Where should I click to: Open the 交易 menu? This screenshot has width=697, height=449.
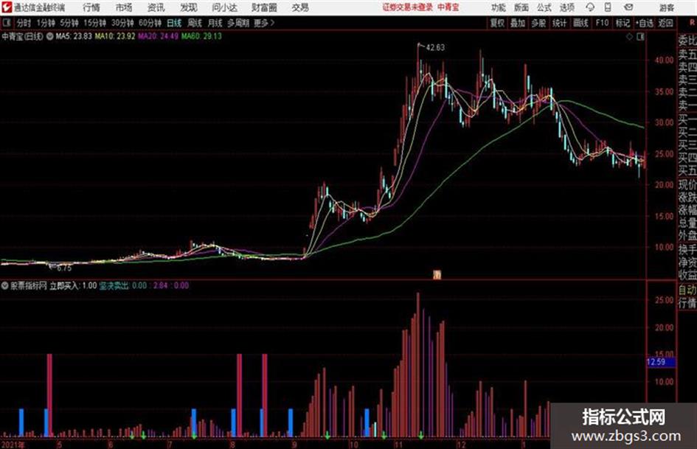point(300,7)
